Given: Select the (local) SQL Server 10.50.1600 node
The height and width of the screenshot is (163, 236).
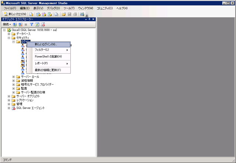Looking at the screenshot, I should [x=34, y=30].
